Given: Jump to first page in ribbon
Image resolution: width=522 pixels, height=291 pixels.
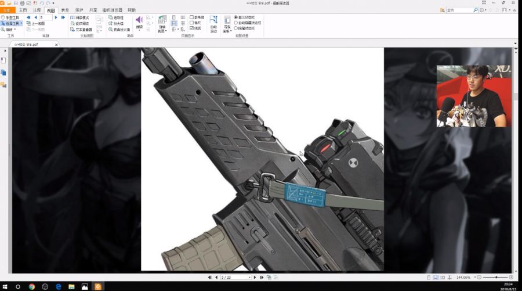Looking at the screenshot, I should [x=28, y=17].
